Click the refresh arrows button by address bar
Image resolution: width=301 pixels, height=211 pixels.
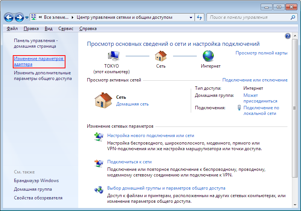point(199,18)
